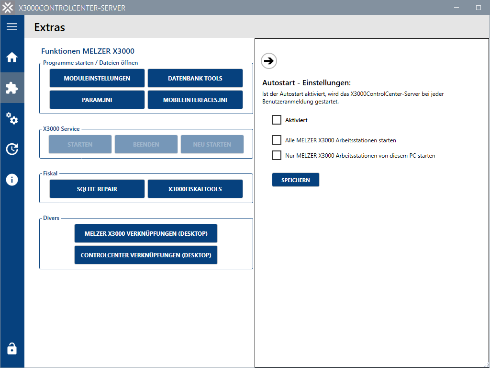The height and width of the screenshot is (368, 490).
Task: Run SQLITE REPAIR
Action: [x=97, y=189]
